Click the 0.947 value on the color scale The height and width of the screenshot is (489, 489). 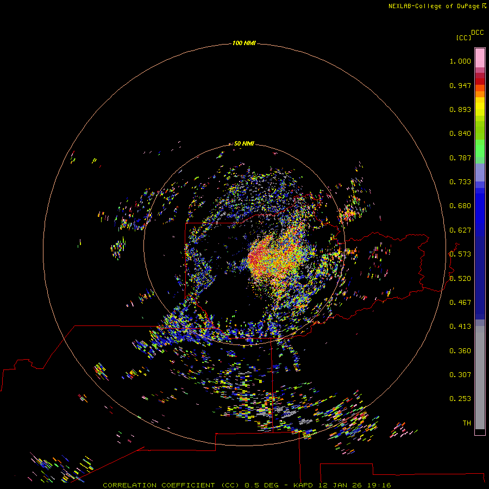(x=460, y=85)
